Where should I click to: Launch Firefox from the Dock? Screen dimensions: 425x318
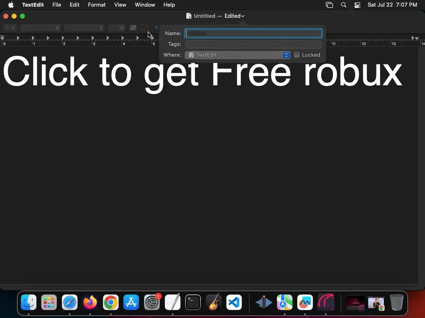coord(90,302)
